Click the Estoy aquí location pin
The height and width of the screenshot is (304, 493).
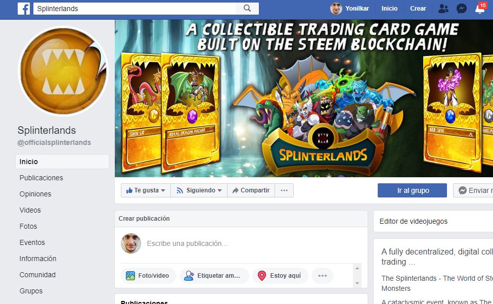click(x=262, y=275)
